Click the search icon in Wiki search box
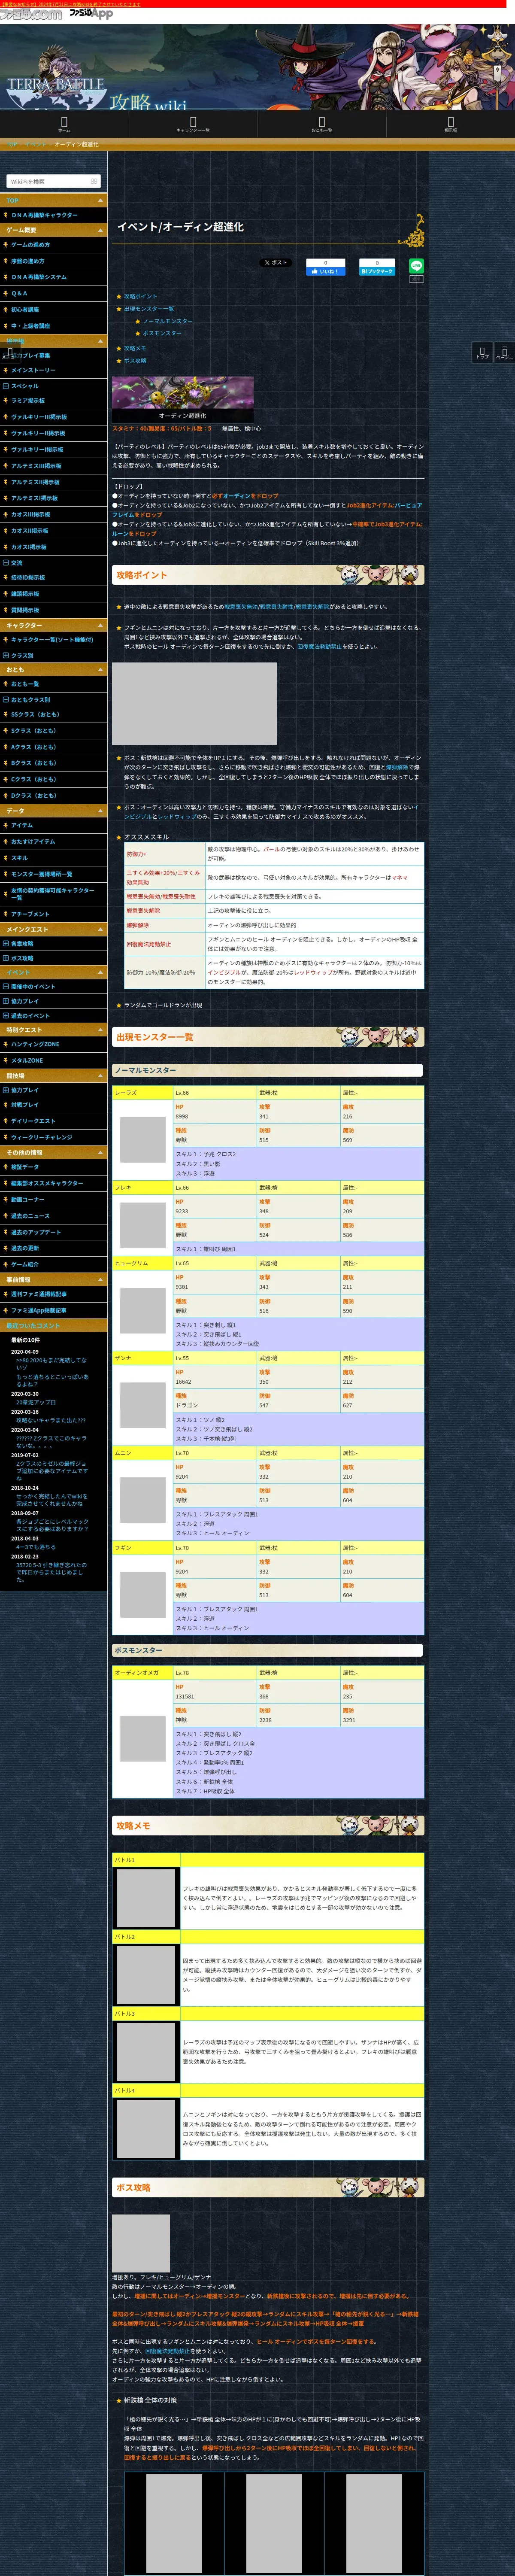Viewport: 515px width, 2576px height. [x=94, y=181]
